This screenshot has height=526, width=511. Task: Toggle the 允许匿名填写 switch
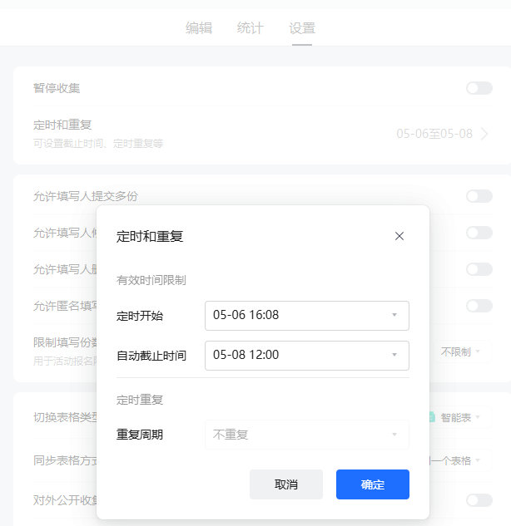(x=479, y=306)
